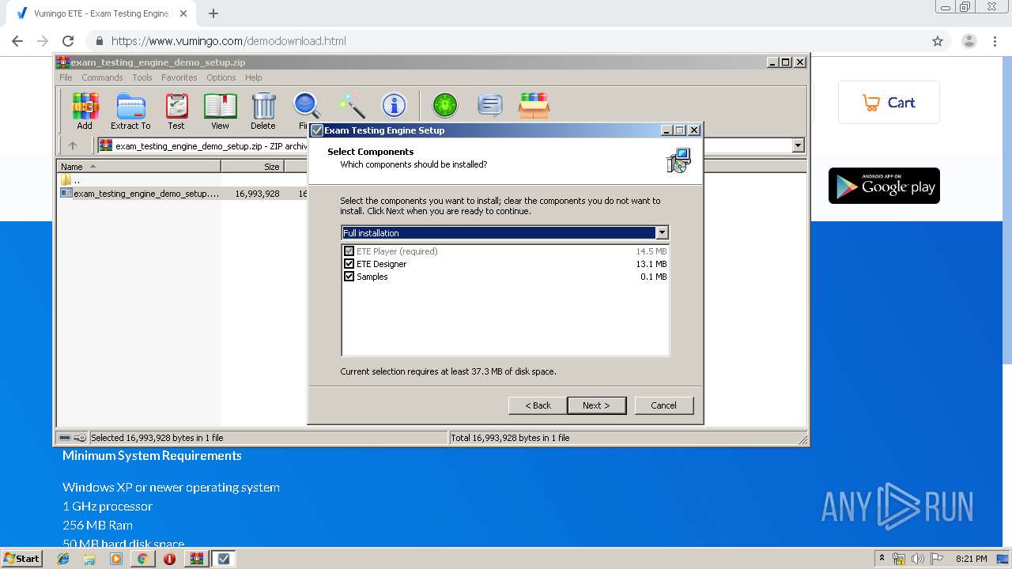Open the WinRAR Favorites menu

[x=179, y=77]
